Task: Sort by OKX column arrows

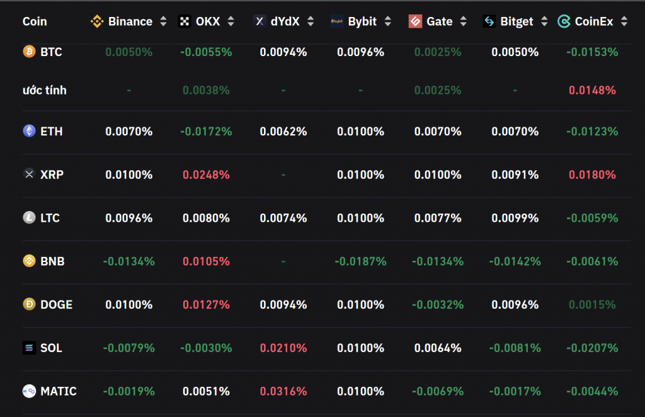Action: 231,21
